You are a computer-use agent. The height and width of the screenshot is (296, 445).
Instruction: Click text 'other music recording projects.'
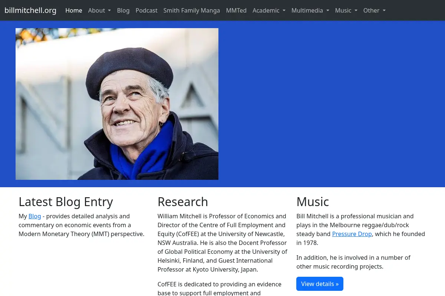pos(340,266)
